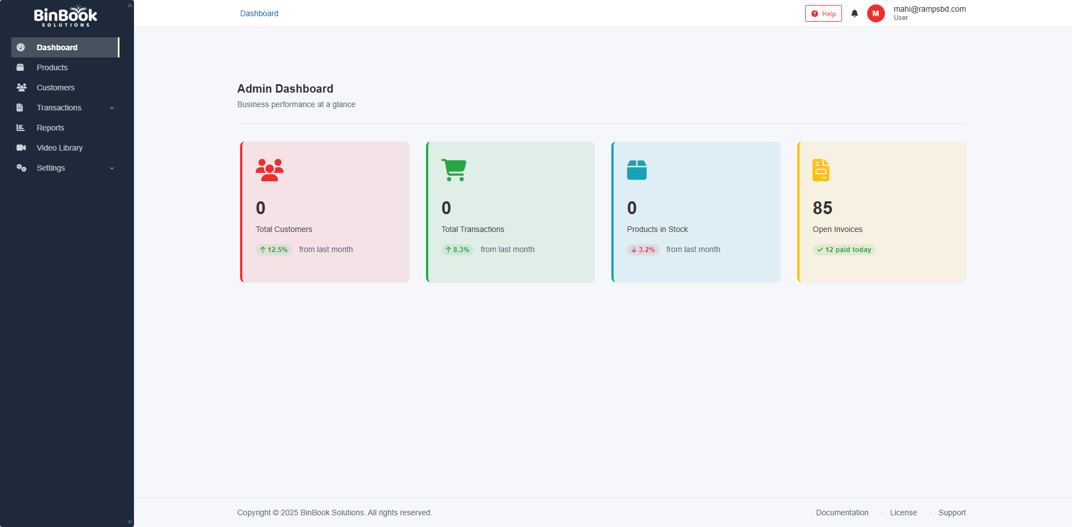Viewport: 1072px width, 527px height.
Task: Click the green 12.5% growth badge
Action: click(x=274, y=250)
